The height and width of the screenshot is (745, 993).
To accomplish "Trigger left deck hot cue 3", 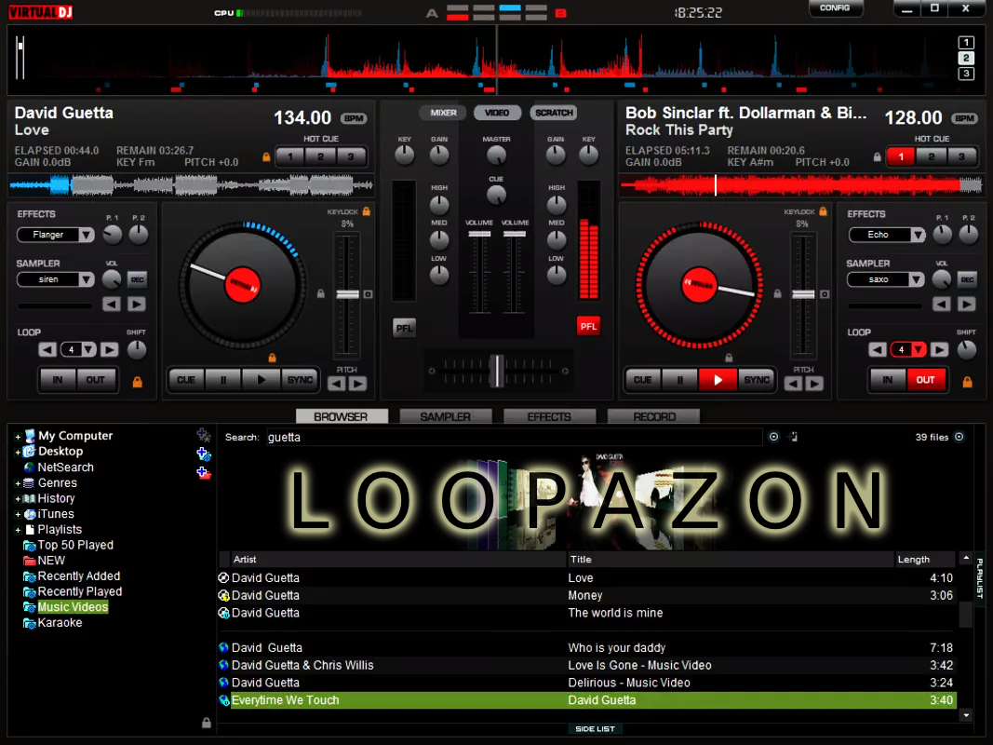I will pos(350,156).
